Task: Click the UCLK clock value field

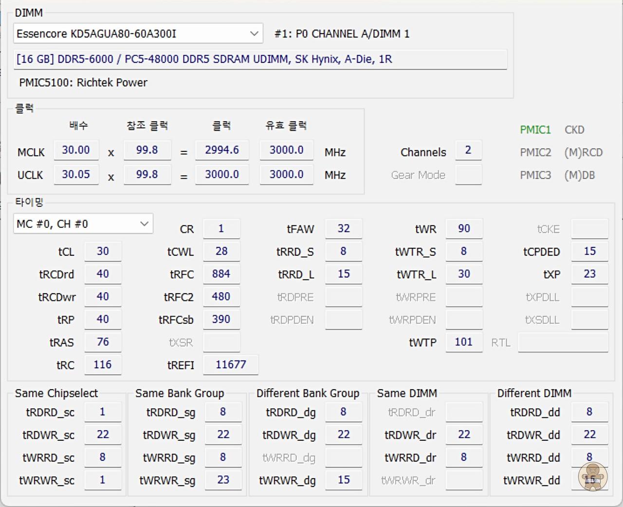Action: (222, 174)
